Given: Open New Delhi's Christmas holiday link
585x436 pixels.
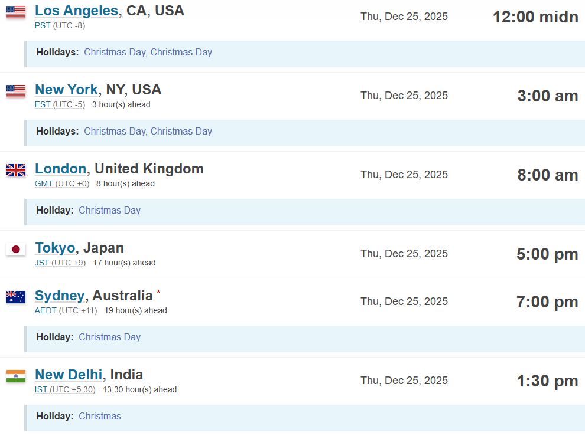Looking at the screenshot, I should 100,416.
